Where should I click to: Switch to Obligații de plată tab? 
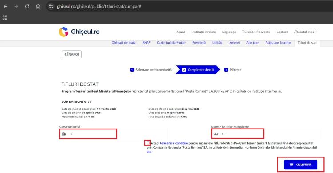(x=123, y=43)
